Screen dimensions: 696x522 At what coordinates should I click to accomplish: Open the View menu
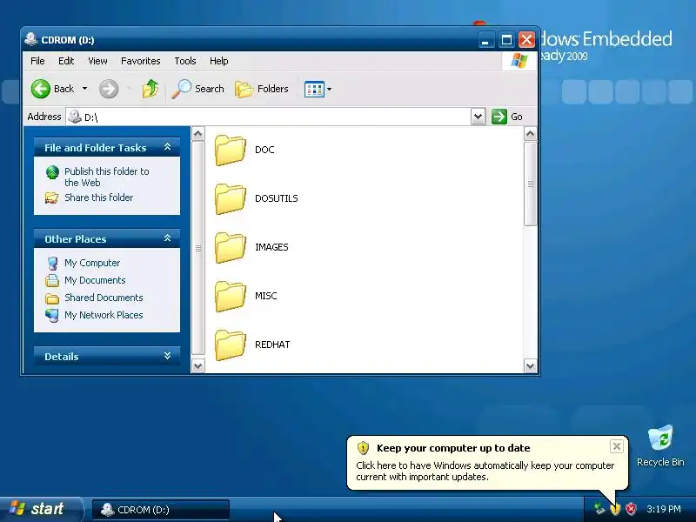click(x=97, y=61)
